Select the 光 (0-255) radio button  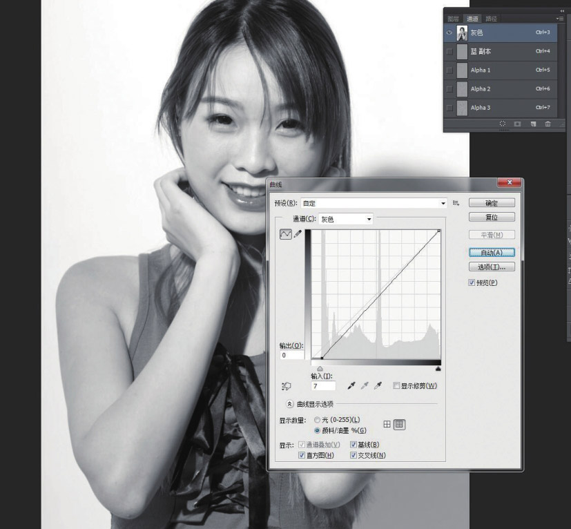pyautogui.click(x=318, y=420)
